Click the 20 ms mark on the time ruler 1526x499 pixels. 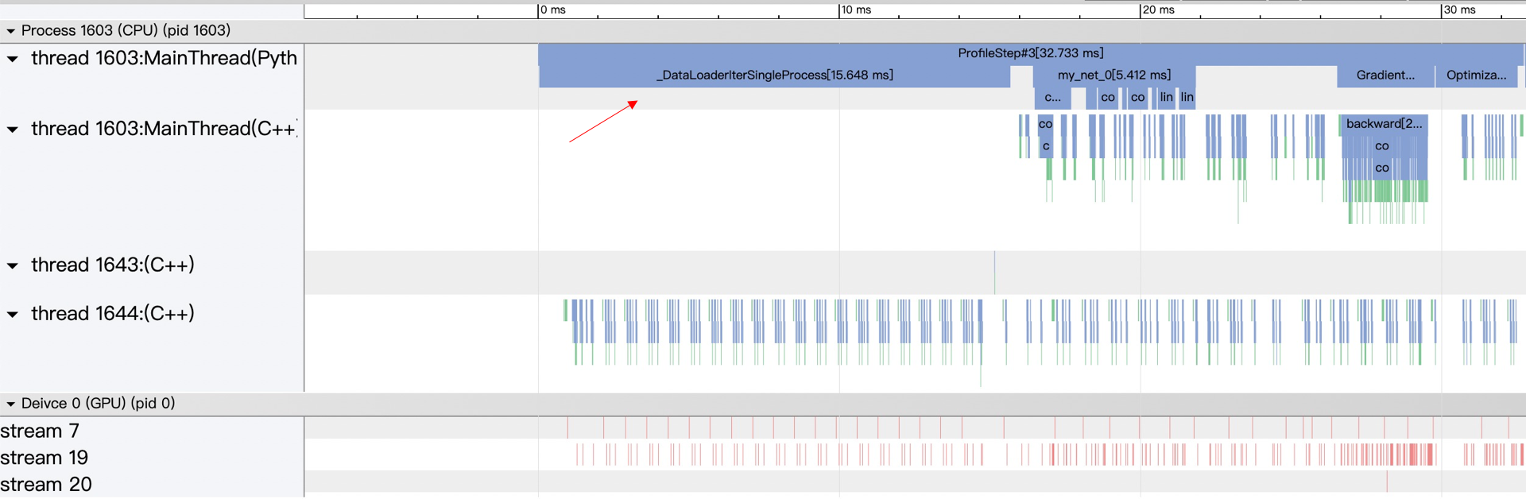pyautogui.click(x=1157, y=10)
